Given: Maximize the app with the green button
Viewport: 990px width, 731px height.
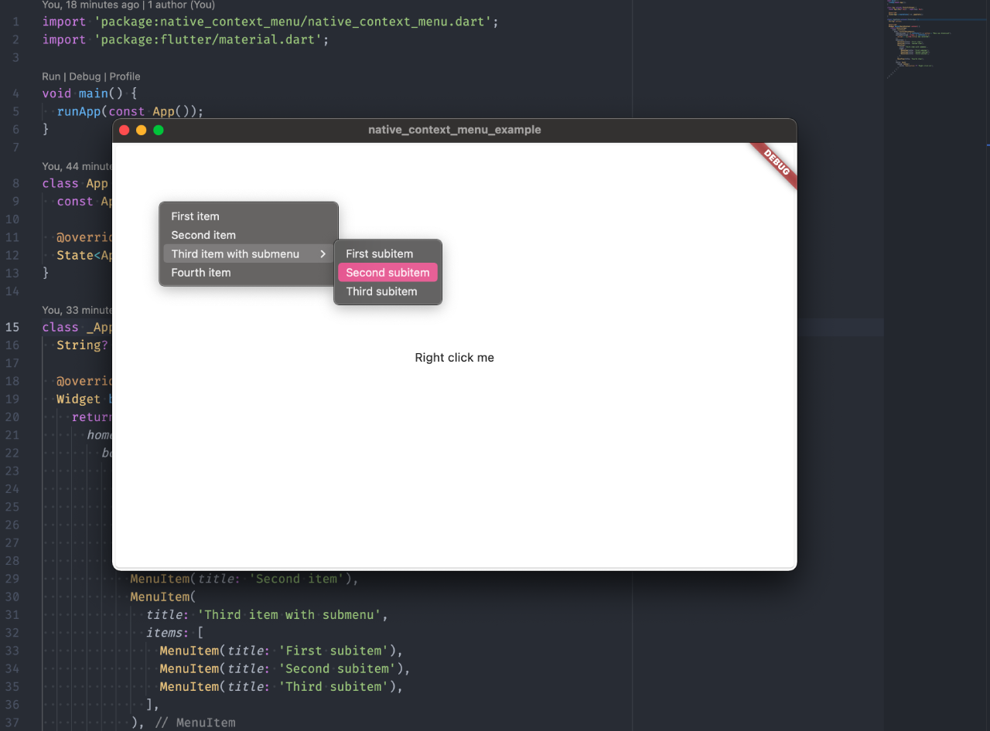Looking at the screenshot, I should coord(159,131).
